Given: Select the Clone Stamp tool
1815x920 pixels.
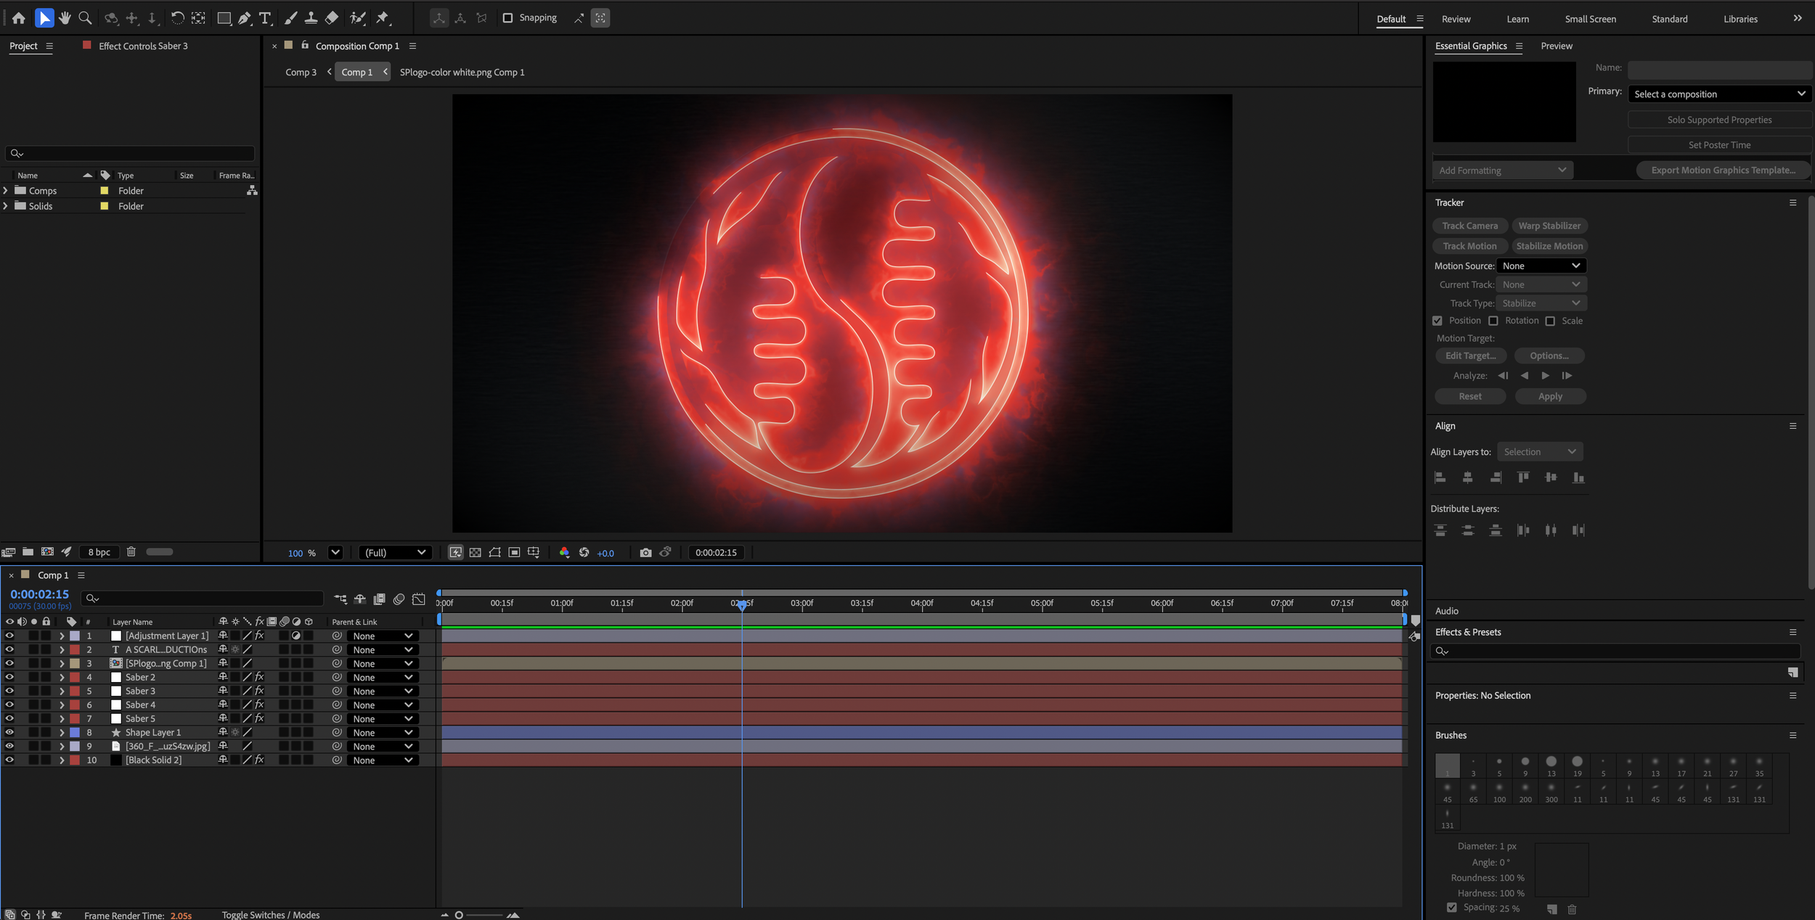Looking at the screenshot, I should coord(311,18).
